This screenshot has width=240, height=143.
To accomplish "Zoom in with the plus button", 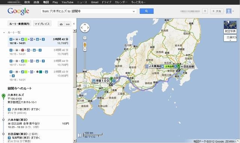I will click(85, 50).
